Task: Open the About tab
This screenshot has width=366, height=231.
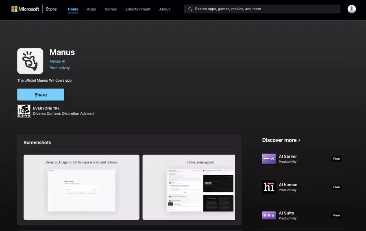Action: pyautogui.click(x=165, y=9)
